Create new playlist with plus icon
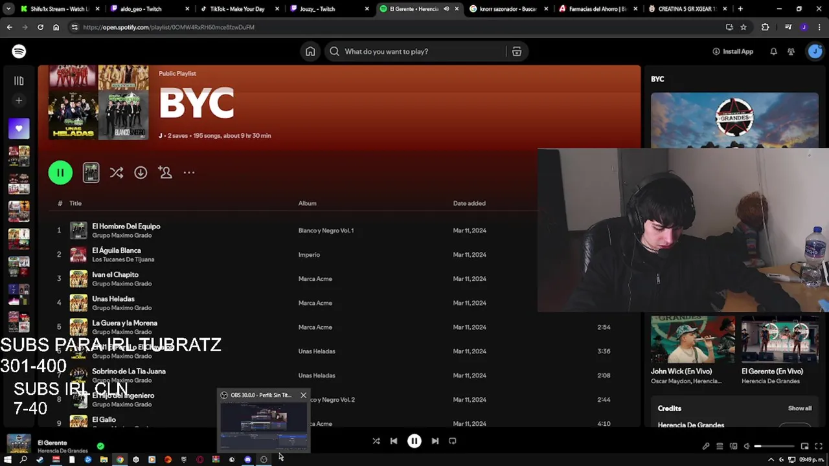The width and height of the screenshot is (829, 466). coord(19,100)
